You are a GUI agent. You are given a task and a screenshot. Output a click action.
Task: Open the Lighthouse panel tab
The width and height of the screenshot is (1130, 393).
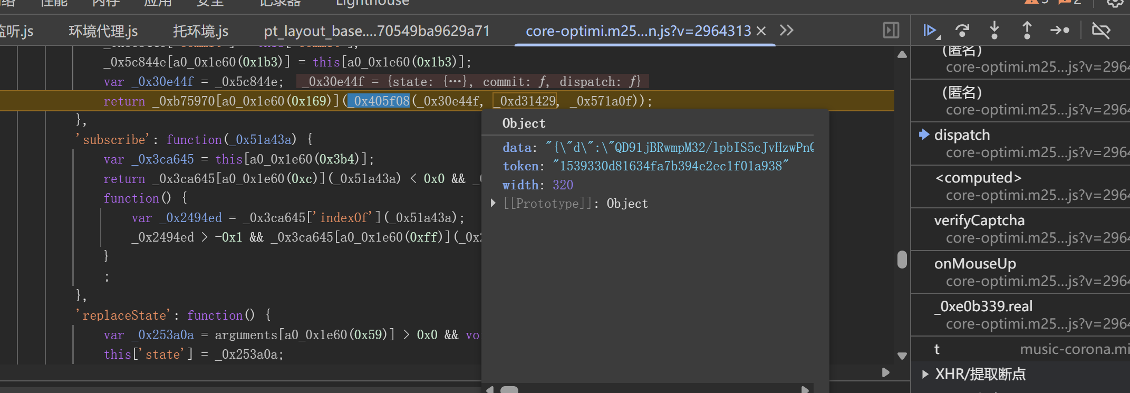pos(372,3)
